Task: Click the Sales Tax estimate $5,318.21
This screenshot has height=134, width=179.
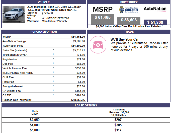Action: click(x=79, y=50)
